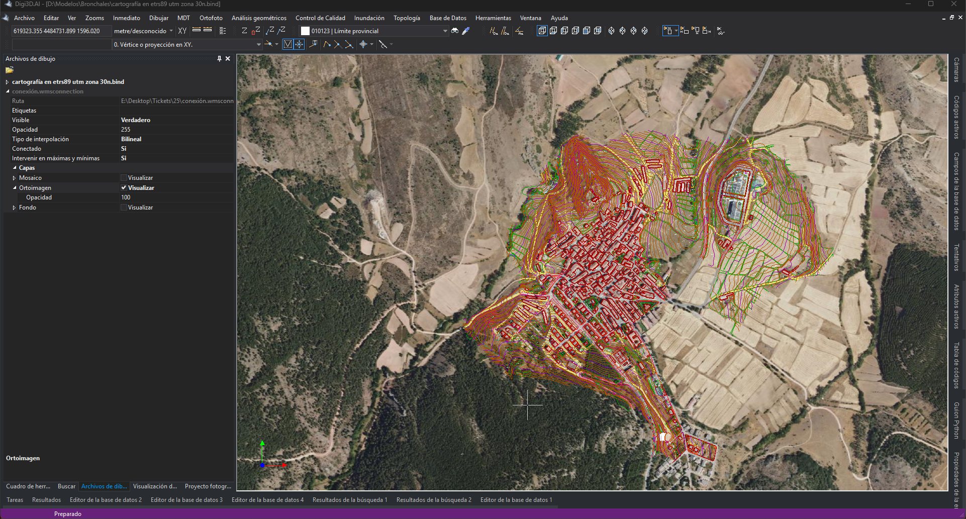The image size is (966, 519).
Task: Click the plain Z coordinate icon
Action: pos(244,31)
